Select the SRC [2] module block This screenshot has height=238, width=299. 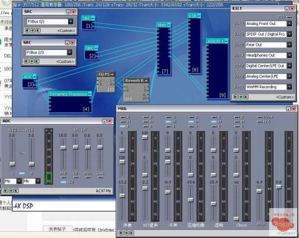(x=91, y=52)
